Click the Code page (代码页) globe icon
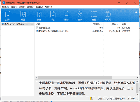The width and height of the screenshot is (140, 102). click(x=108, y=14)
